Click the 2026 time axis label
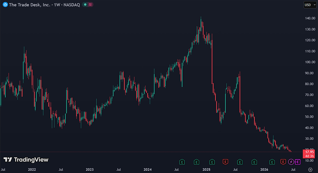 coord(264,169)
